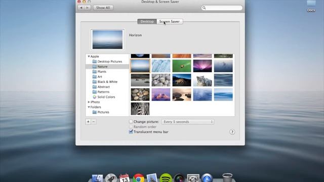Screen dimensions: 324x182
Task: Open the camera lens app in Dock
Action: pyautogui.click(x=179, y=178)
